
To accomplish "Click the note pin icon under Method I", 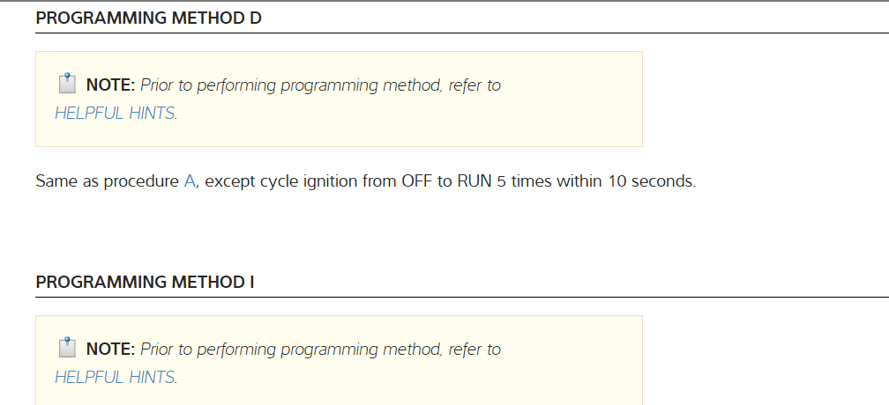I will (x=66, y=349).
